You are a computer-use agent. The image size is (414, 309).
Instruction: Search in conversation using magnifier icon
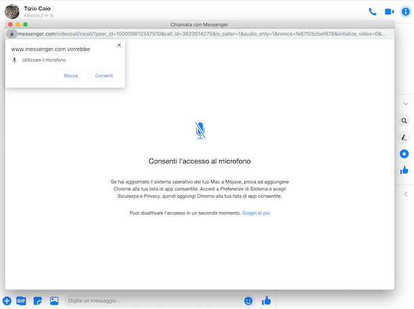(x=404, y=121)
